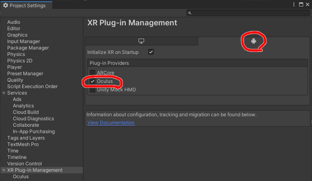Select the Input Manager category

coord(23,41)
